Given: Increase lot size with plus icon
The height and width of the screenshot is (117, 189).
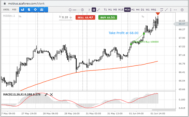Looking at the screenshot, I should [x=71, y=17].
